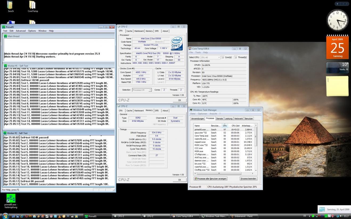The width and height of the screenshot is (351, 219).
Task: Sort processes by the Name column header
Action: 202,125
